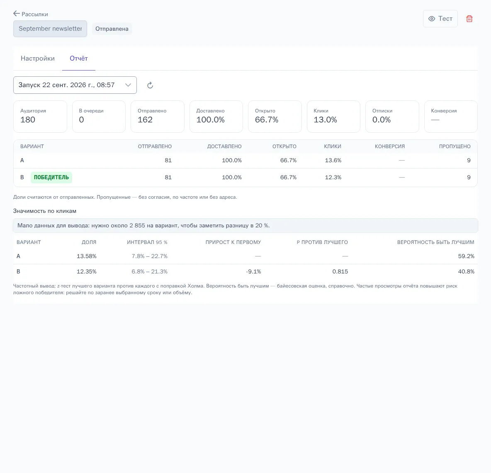491x473 pixels.
Task: Click the back arrow next to Рассылки
Action: [17, 13]
